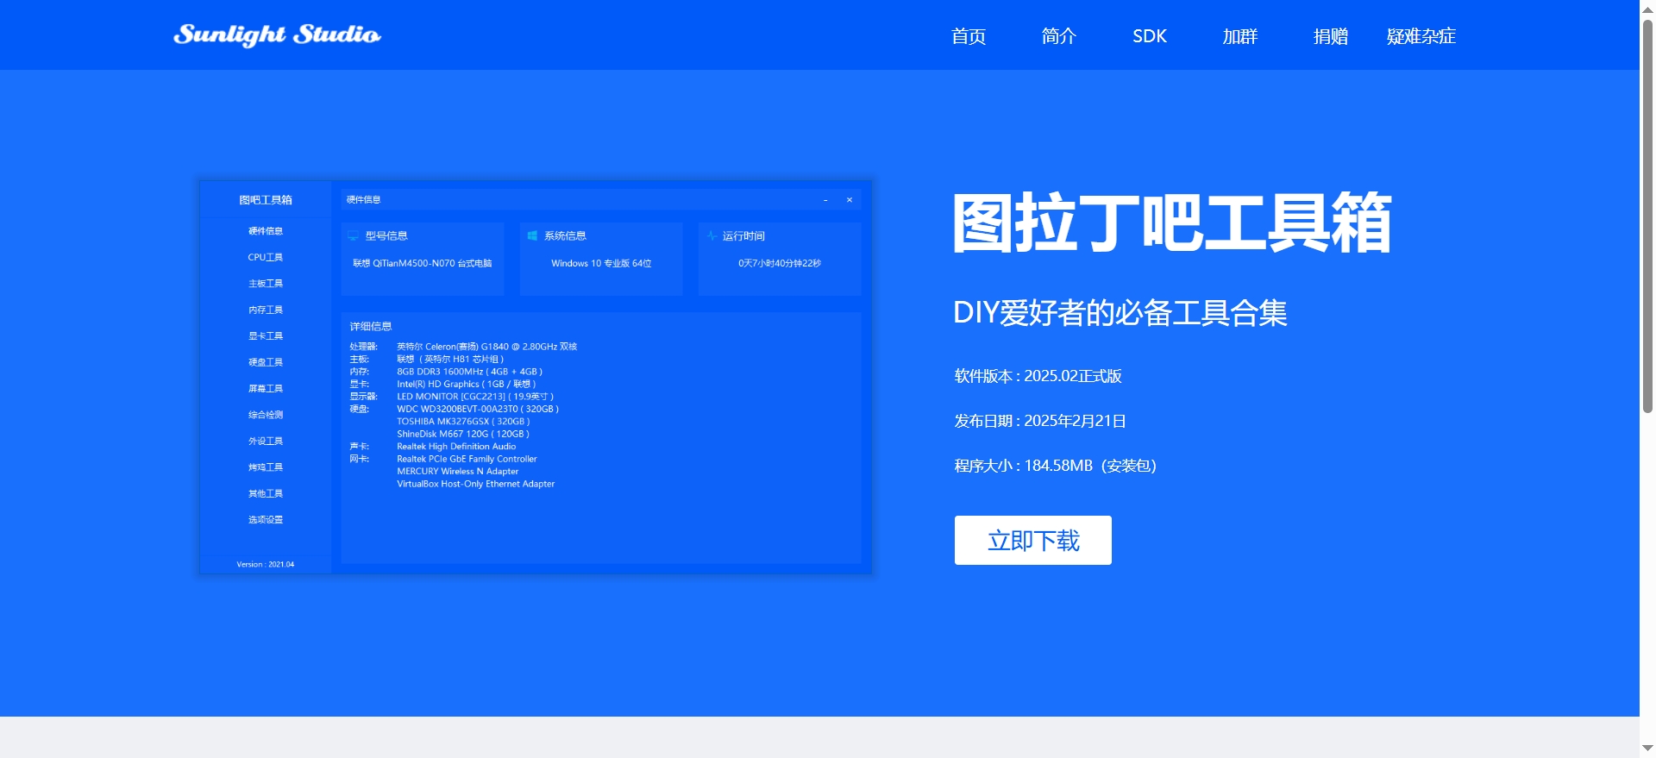Screen dimensions: 1656x758
Task: Select CPU工具 in the preview sidebar
Action: [x=265, y=257]
